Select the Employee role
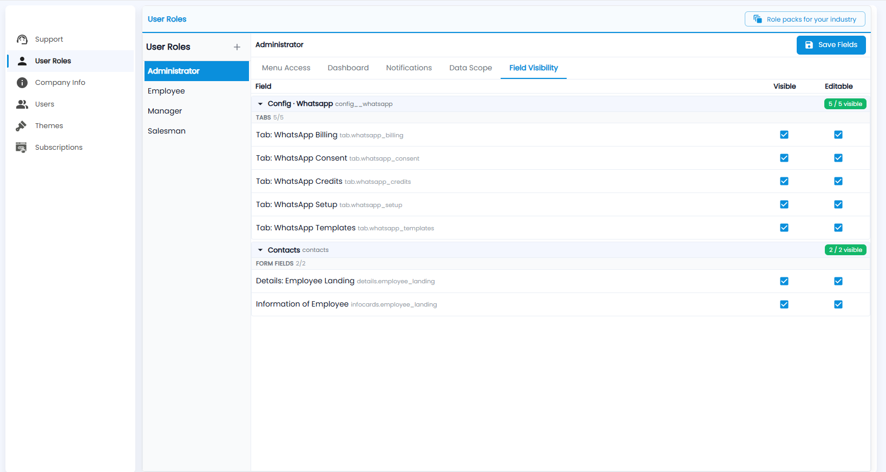Viewport: 886px width, 472px height. point(196,91)
